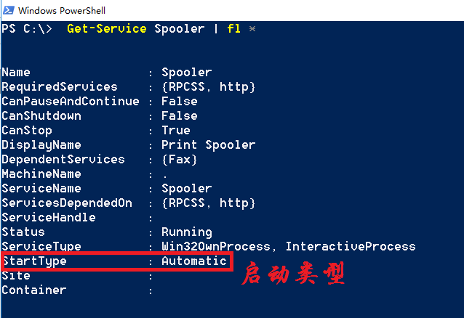Click the Automatic StartType value
464x318 pixels.
coord(193,261)
